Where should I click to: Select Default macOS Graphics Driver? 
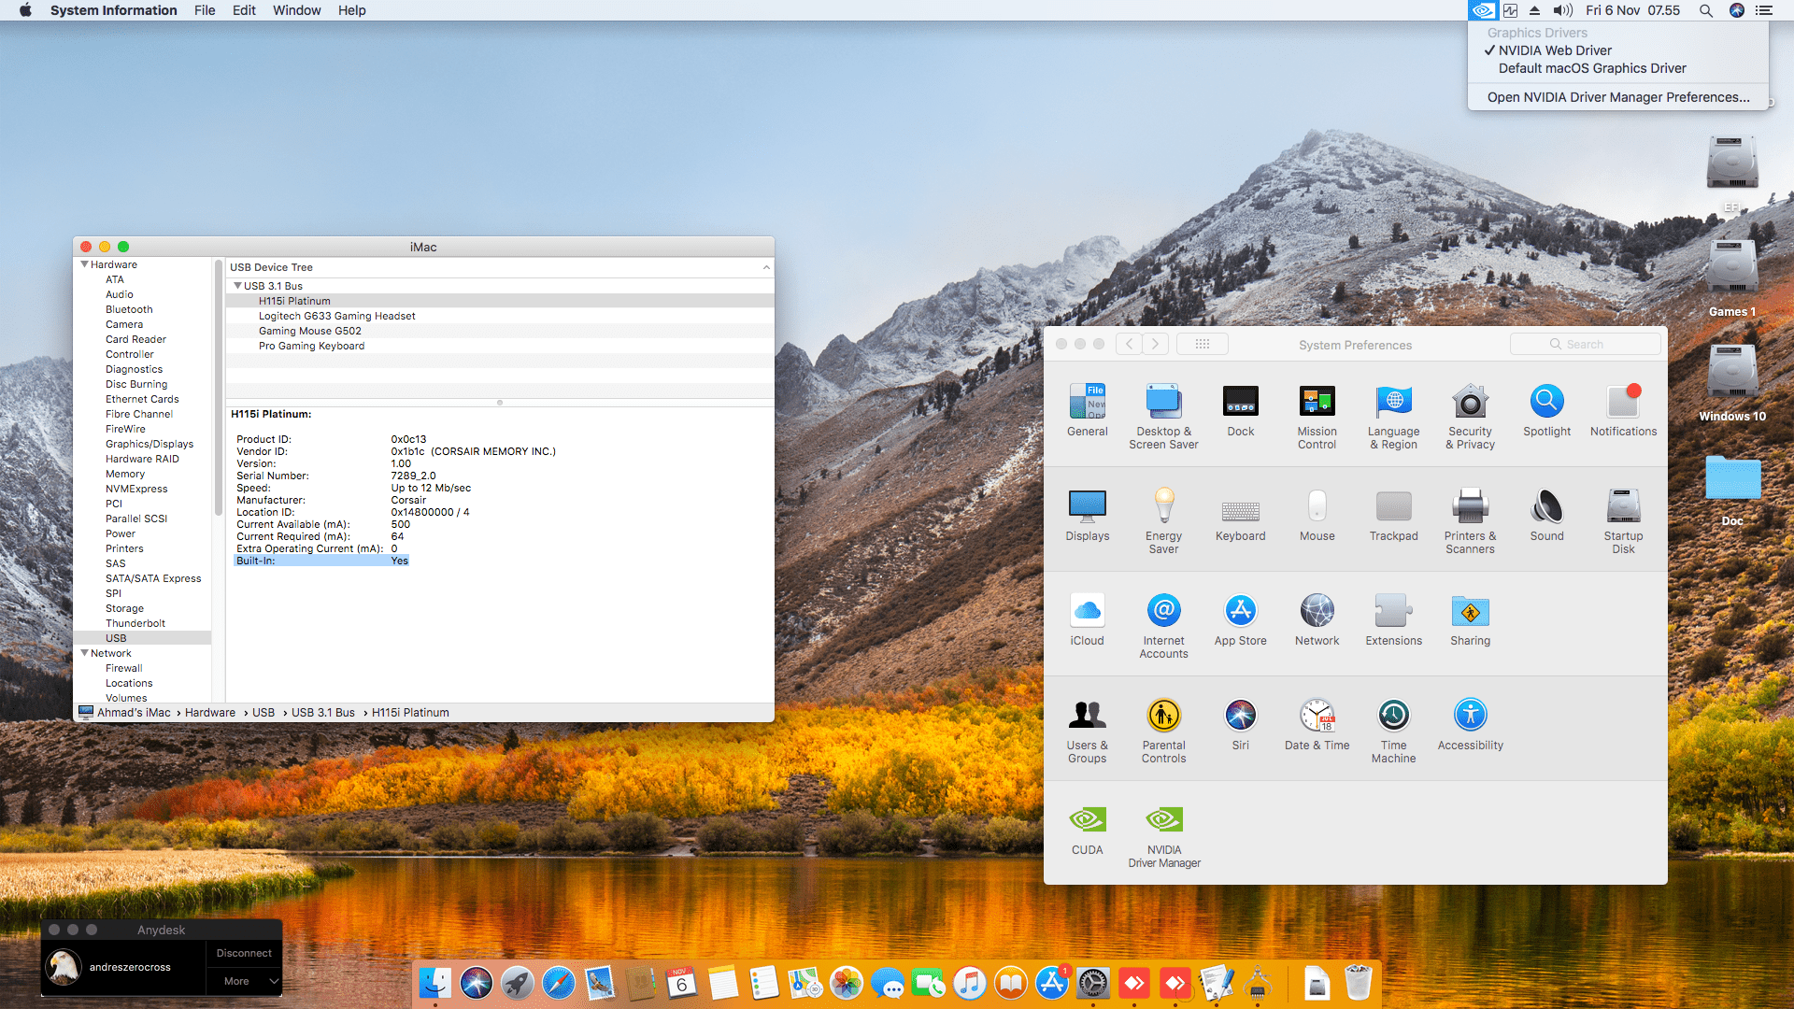[x=1592, y=68]
